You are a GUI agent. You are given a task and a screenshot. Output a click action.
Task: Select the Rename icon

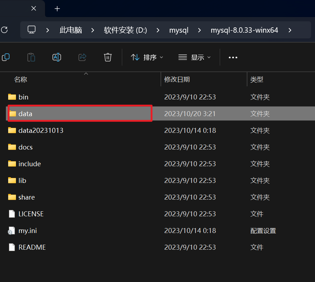[57, 57]
